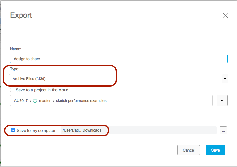The width and height of the screenshot is (237, 167).
Task: Click the chevron after master
Action: pyautogui.click(x=53, y=101)
